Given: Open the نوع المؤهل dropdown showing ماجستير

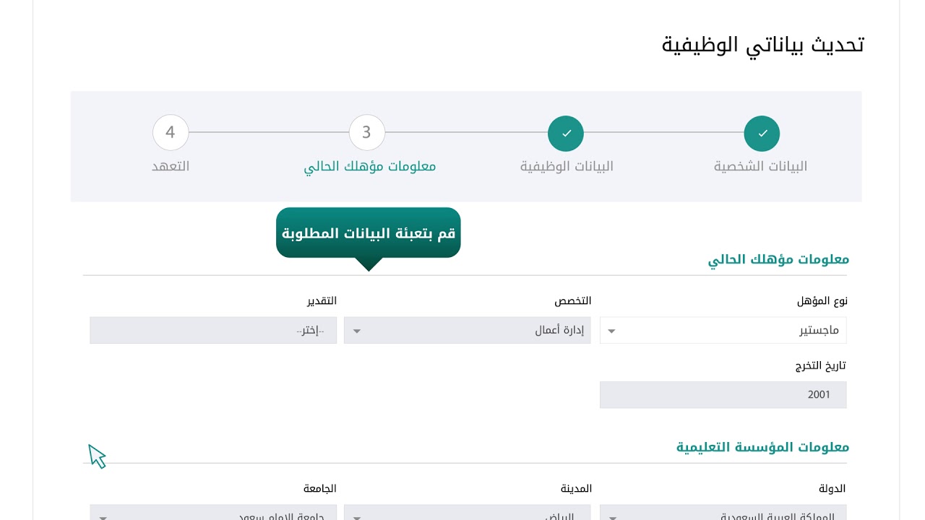Looking at the screenshot, I should point(723,331).
